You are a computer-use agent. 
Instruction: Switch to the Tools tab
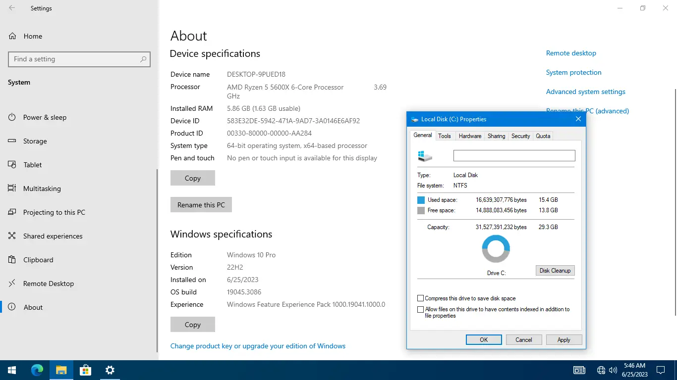click(x=445, y=136)
